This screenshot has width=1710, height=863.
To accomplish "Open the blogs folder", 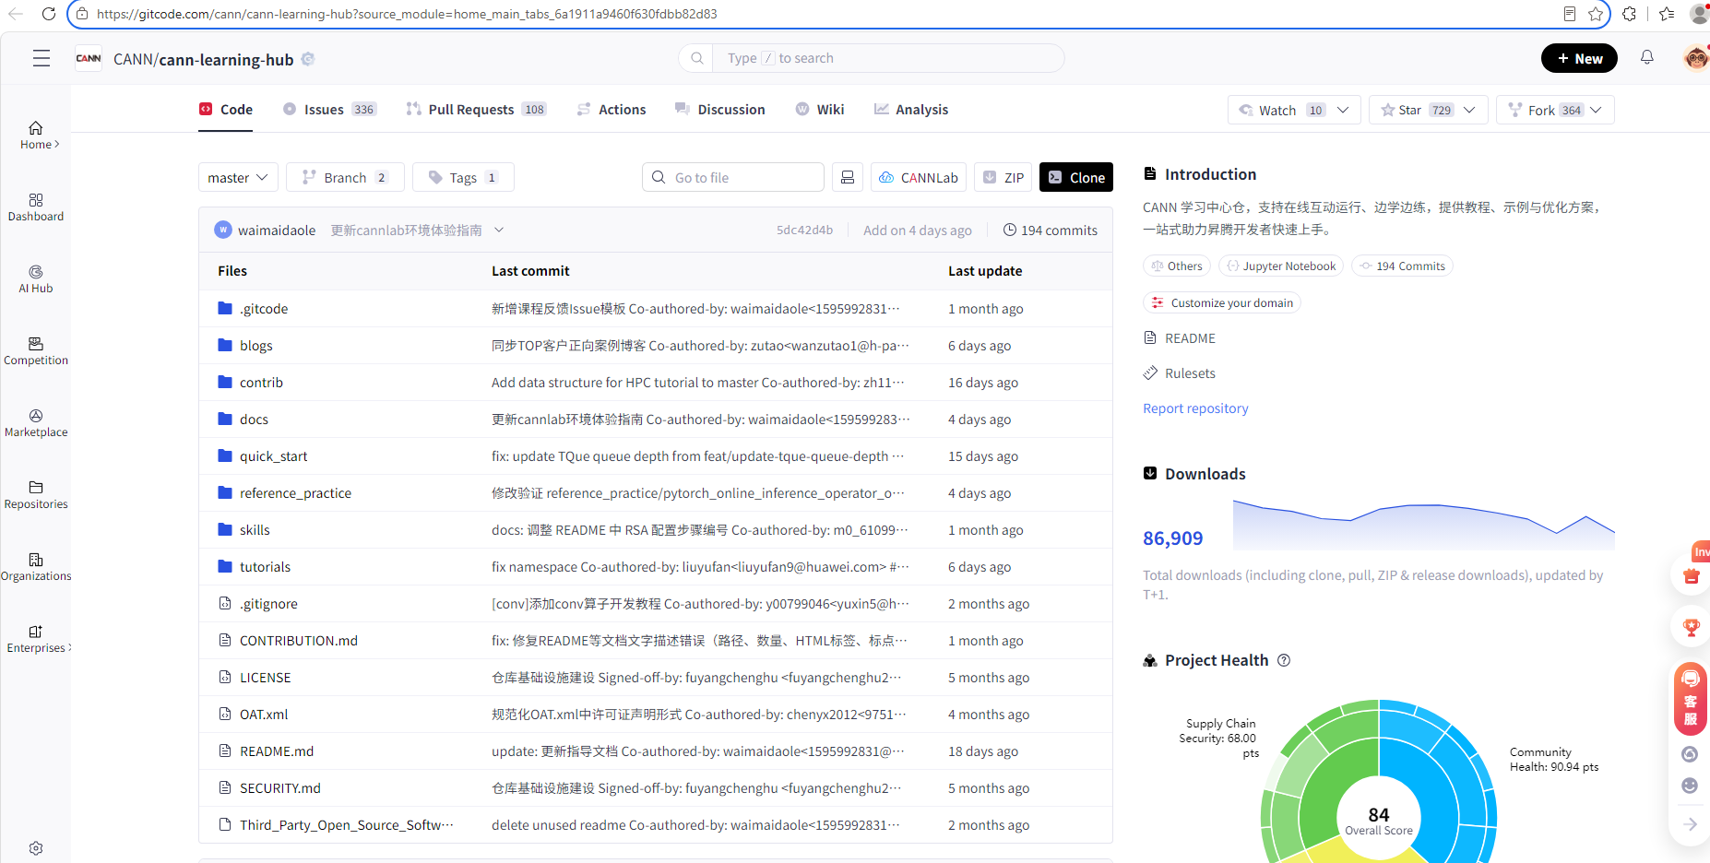I will tap(256, 346).
